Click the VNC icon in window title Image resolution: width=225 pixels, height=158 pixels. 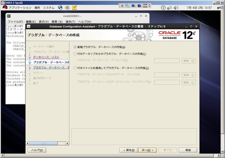click(x=3, y=3)
